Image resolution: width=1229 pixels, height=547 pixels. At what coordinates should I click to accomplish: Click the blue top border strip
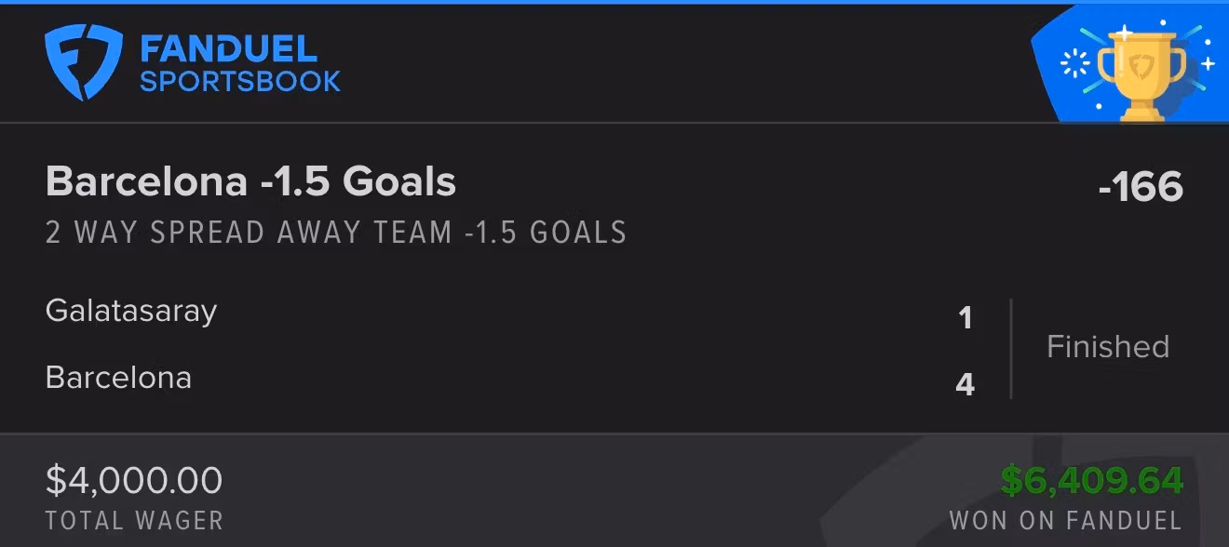(614, 2)
